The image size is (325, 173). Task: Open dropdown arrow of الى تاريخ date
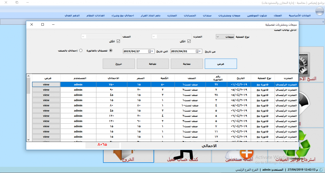[x=152, y=51]
